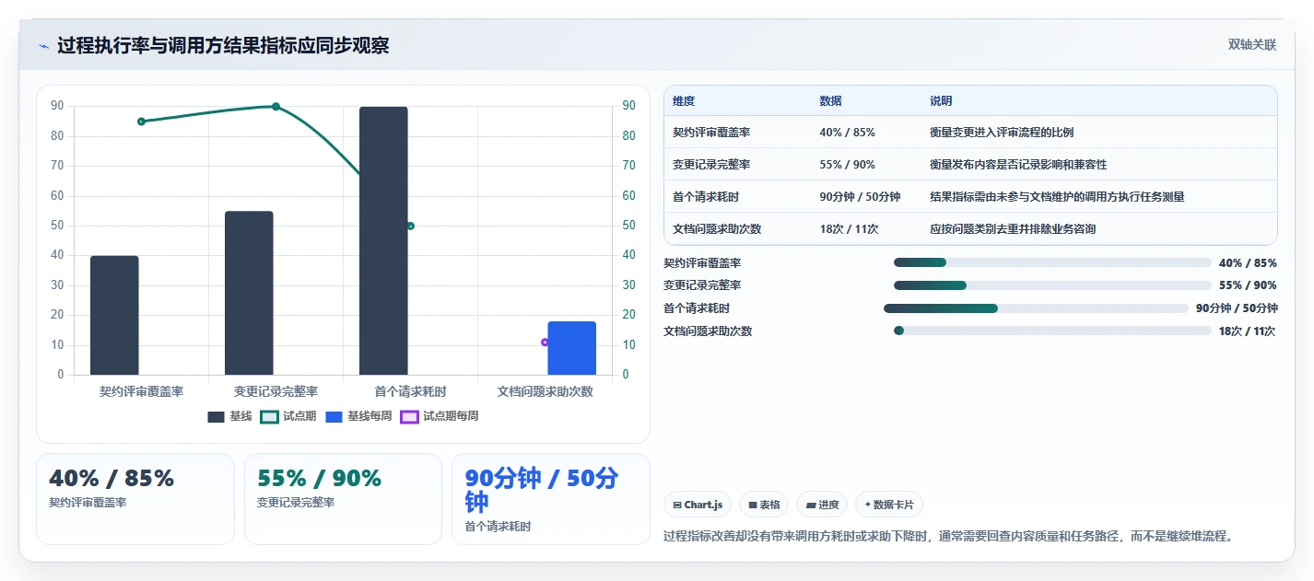Viewport: 1314px width, 581px height.
Task: Click the green line point at 85
Action: tap(141, 122)
